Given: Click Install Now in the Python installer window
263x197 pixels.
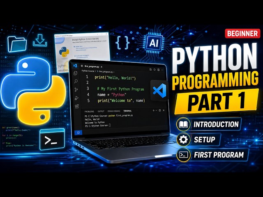Looking at the screenshot, I should [x=78, y=46].
